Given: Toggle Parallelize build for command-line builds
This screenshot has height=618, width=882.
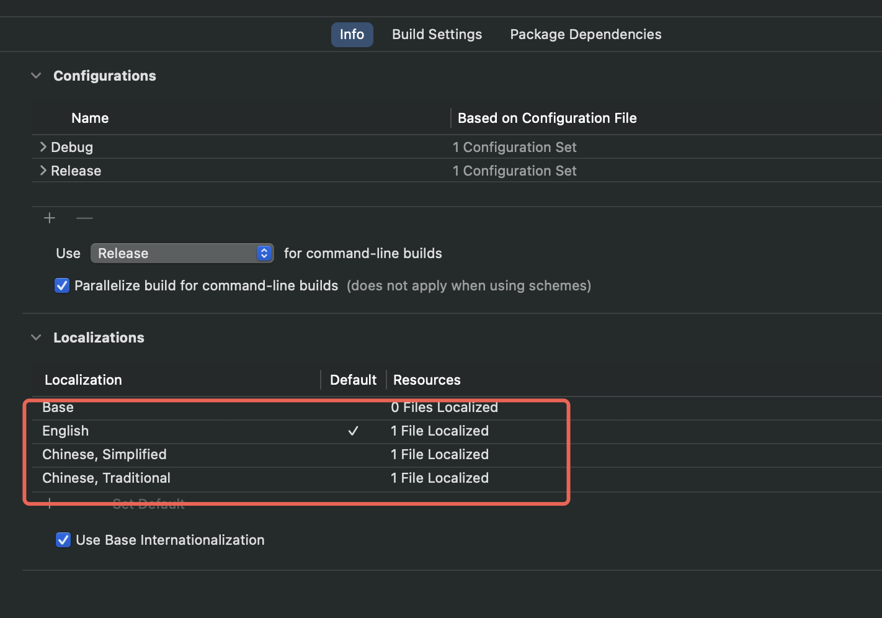Looking at the screenshot, I should [62, 285].
